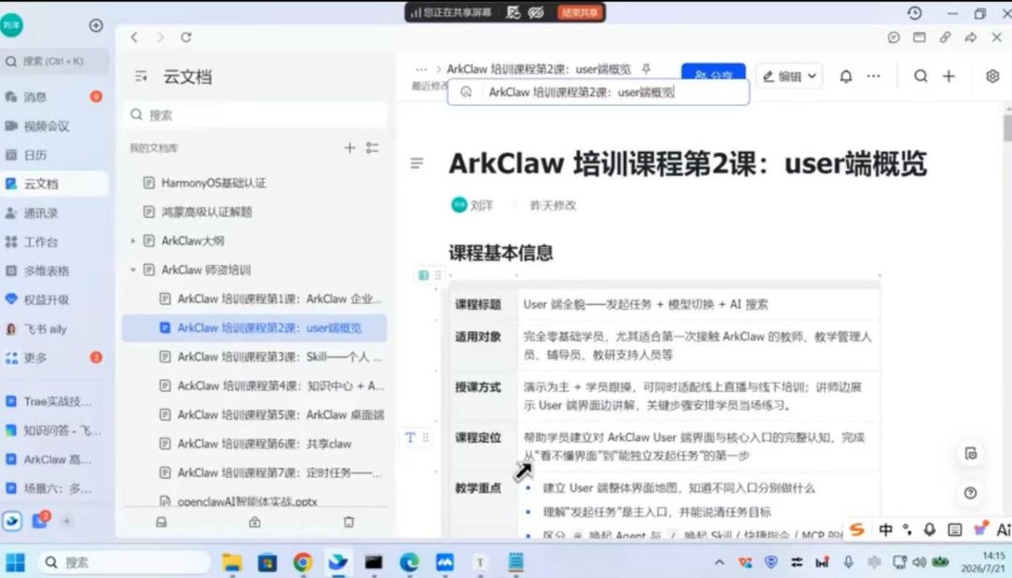Open Microsoft Edge from the taskbar
Image resolution: width=1012 pixels, height=578 pixels.
pyautogui.click(x=409, y=562)
